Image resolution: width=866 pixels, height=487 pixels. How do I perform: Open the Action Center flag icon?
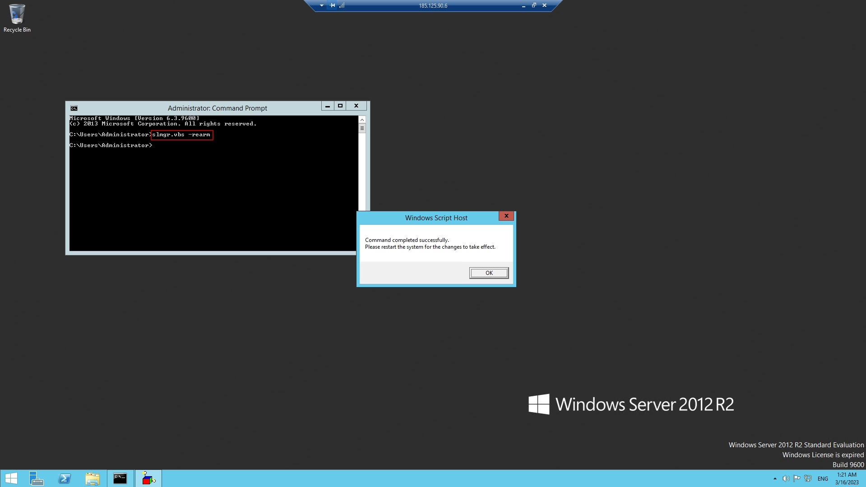click(797, 479)
